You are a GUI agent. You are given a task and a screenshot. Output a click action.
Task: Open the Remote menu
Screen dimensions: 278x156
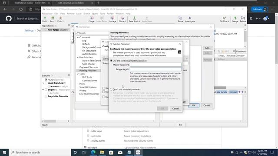pos(70,13)
